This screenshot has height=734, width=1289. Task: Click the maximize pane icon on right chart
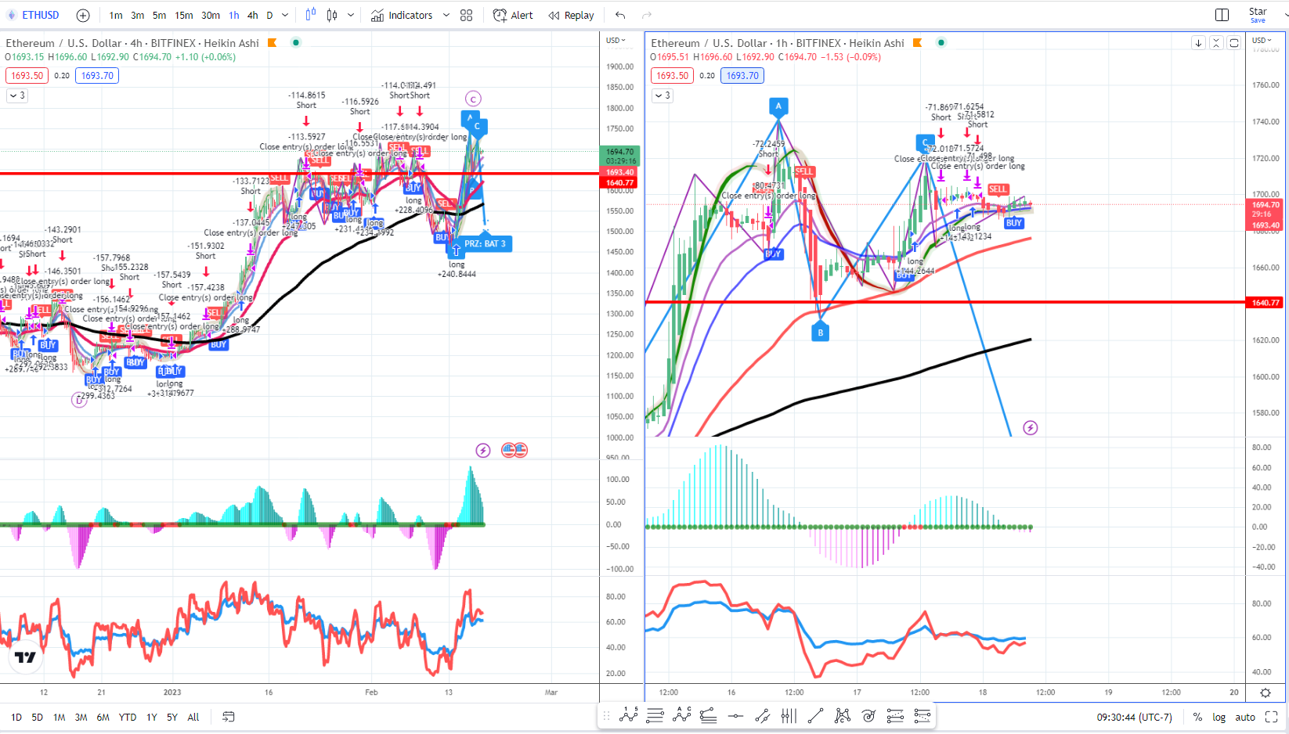pyautogui.click(x=1234, y=43)
